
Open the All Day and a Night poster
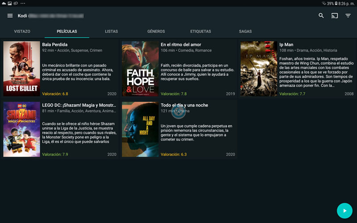[x=140, y=129]
